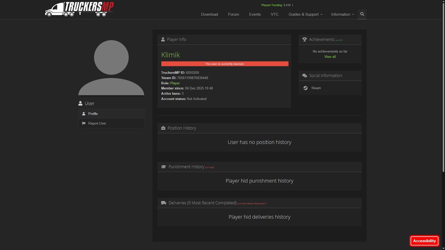Viewport: 445px width, 250px height.
Task: Click the person icon in the Profile sidebar row
Action: pos(84,114)
